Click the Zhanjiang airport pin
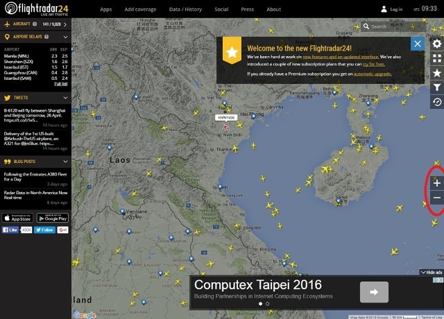 [x=368, y=103]
